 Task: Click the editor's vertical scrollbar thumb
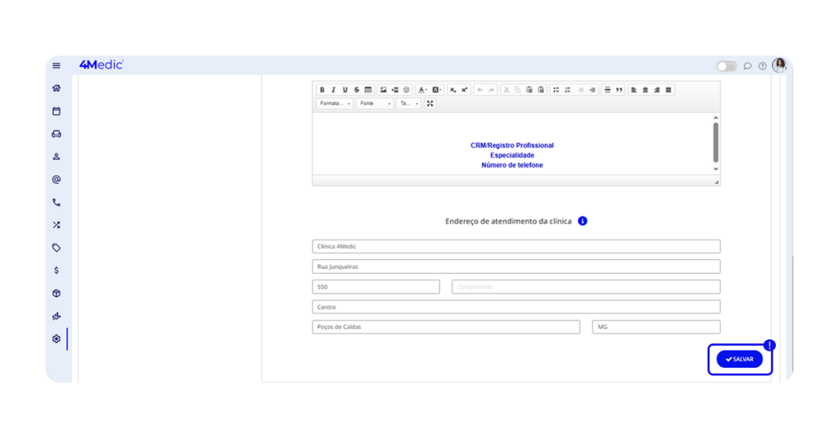click(716, 142)
